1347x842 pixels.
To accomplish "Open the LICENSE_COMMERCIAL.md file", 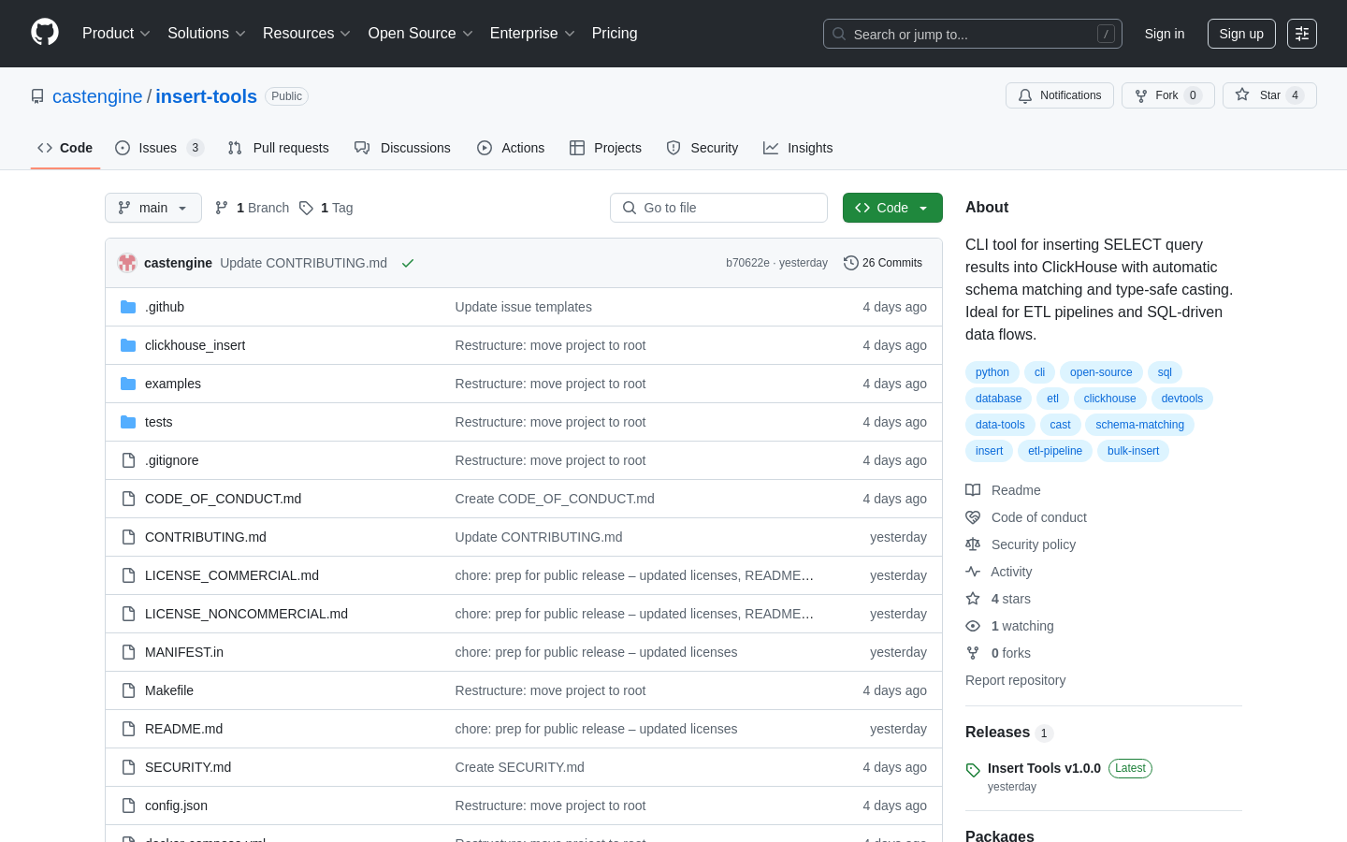I will [x=232, y=575].
